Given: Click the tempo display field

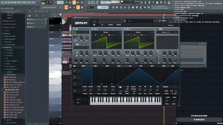Looking at the screenshot, I should point(60,2).
